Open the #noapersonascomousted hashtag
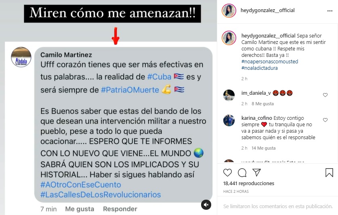The image size is (338, 215). 270,62
